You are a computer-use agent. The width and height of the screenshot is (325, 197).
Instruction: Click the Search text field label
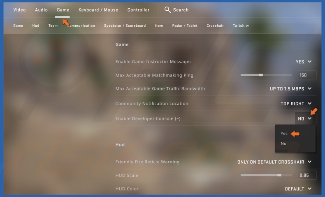pyautogui.click(x=181, y=10)
